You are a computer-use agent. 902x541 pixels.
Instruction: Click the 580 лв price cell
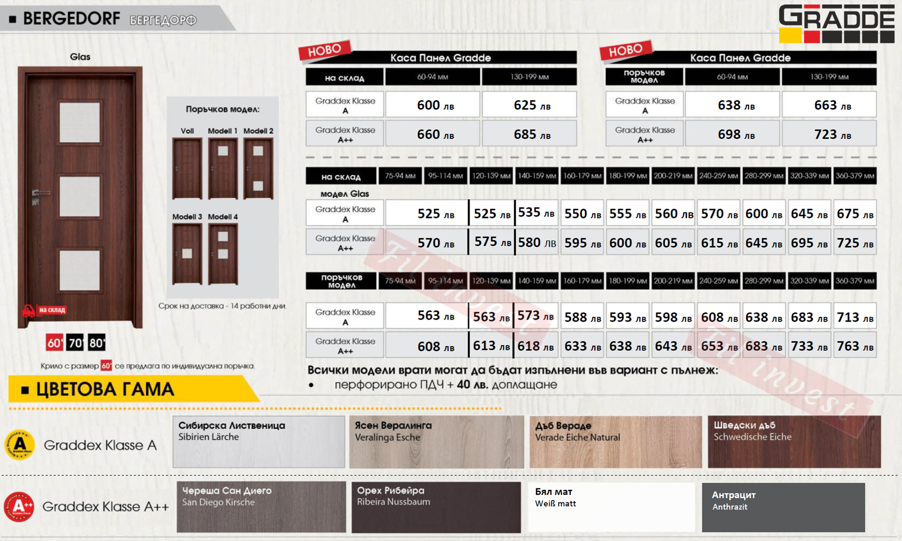[536, 242]
